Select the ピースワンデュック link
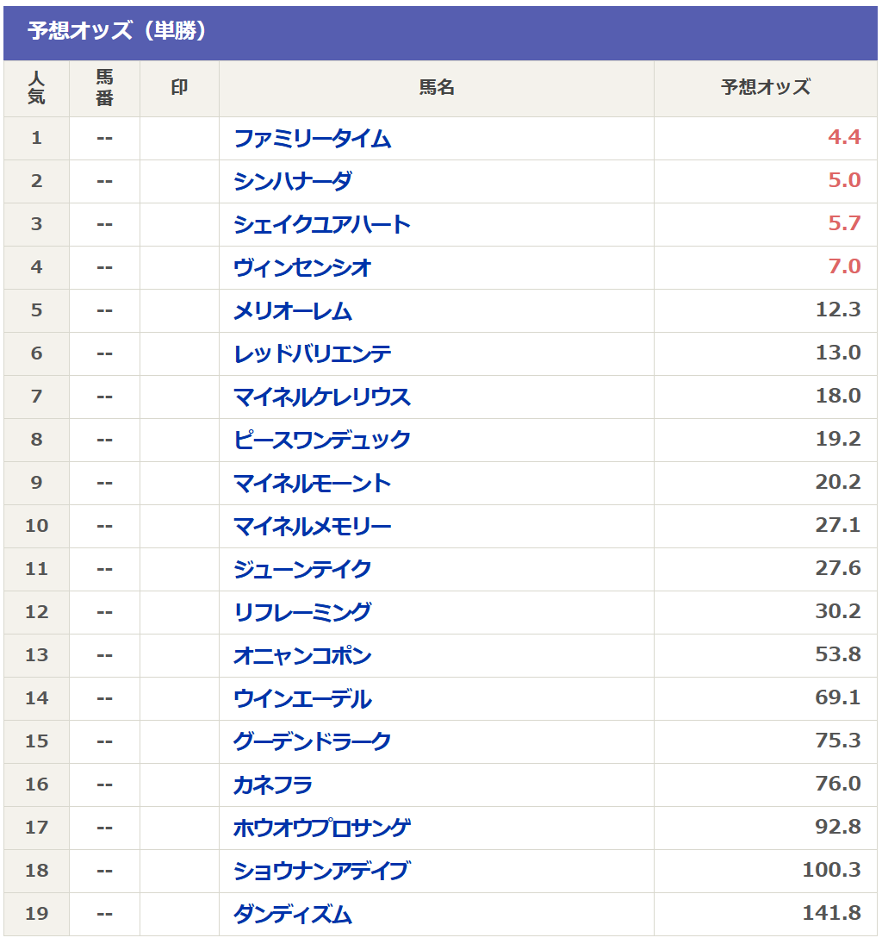 click(x=322, y=441)
